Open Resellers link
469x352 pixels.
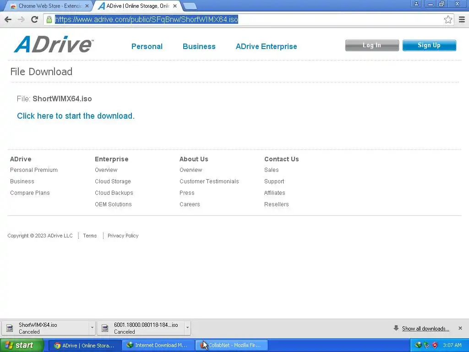(276, 204)
